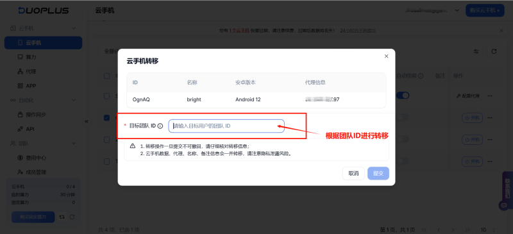Toggle the enabled blue auto-renew switch

point(403,96)
